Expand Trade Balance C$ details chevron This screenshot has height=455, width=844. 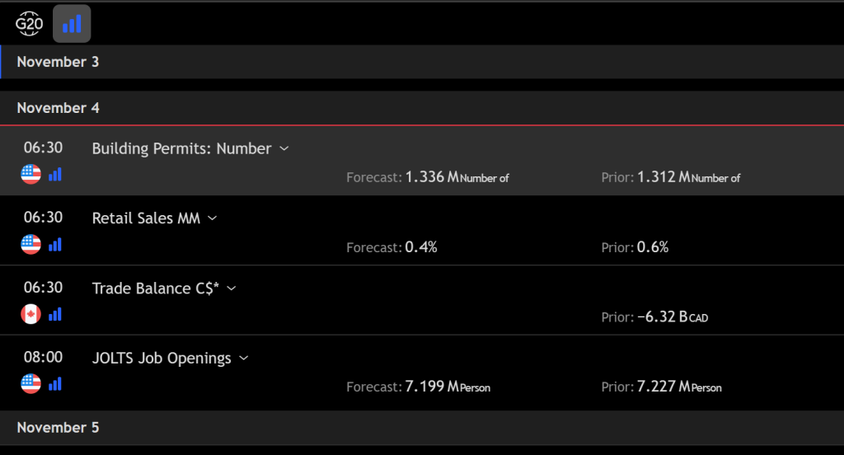232,288
